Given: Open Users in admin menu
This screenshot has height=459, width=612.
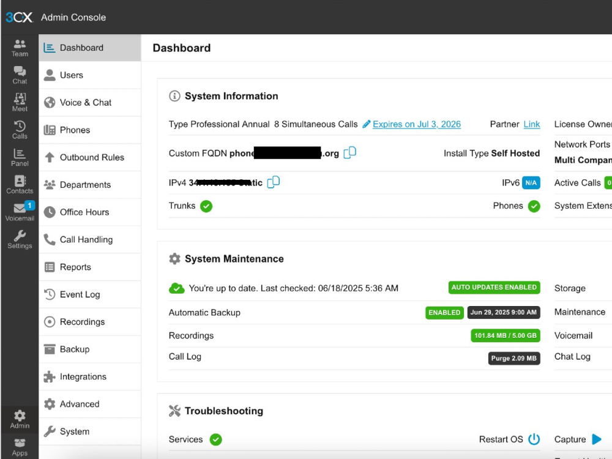Looking at the screenshot, I should (90, 75).
